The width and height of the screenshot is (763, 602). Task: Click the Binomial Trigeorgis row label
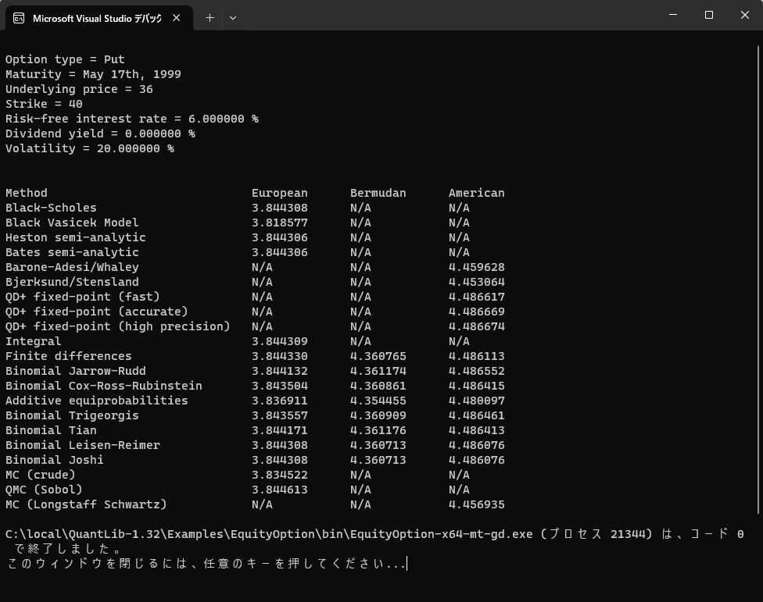(72, 415)
